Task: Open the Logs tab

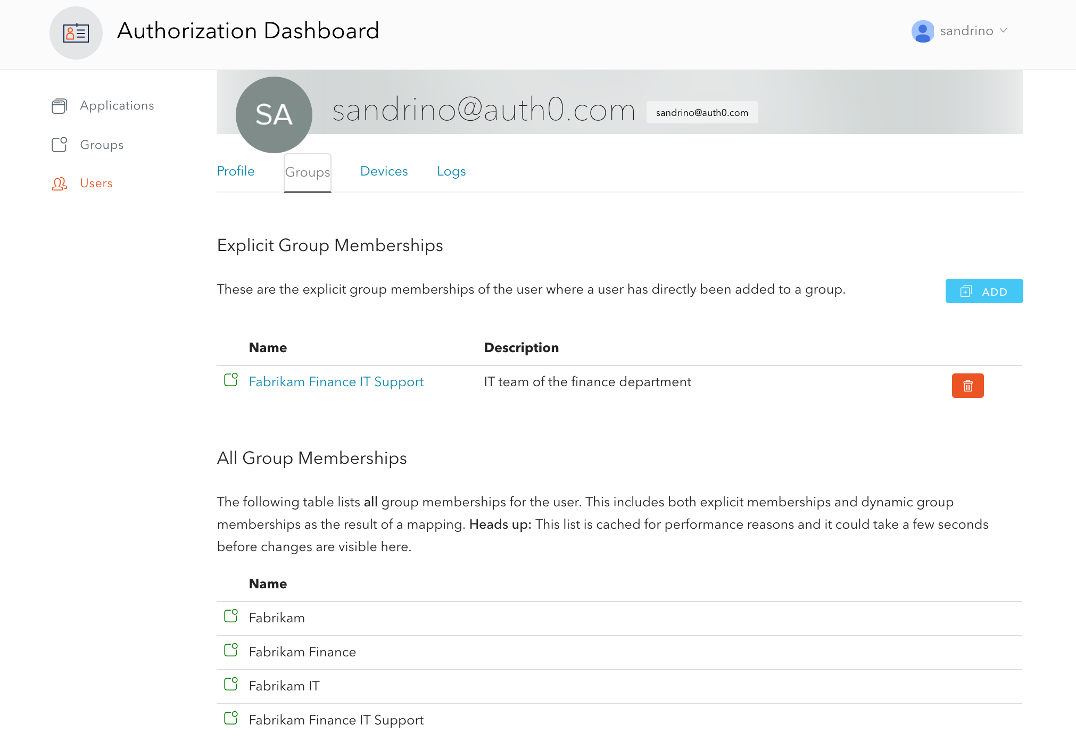Action: pyautogui.click(x=451, y=171)
